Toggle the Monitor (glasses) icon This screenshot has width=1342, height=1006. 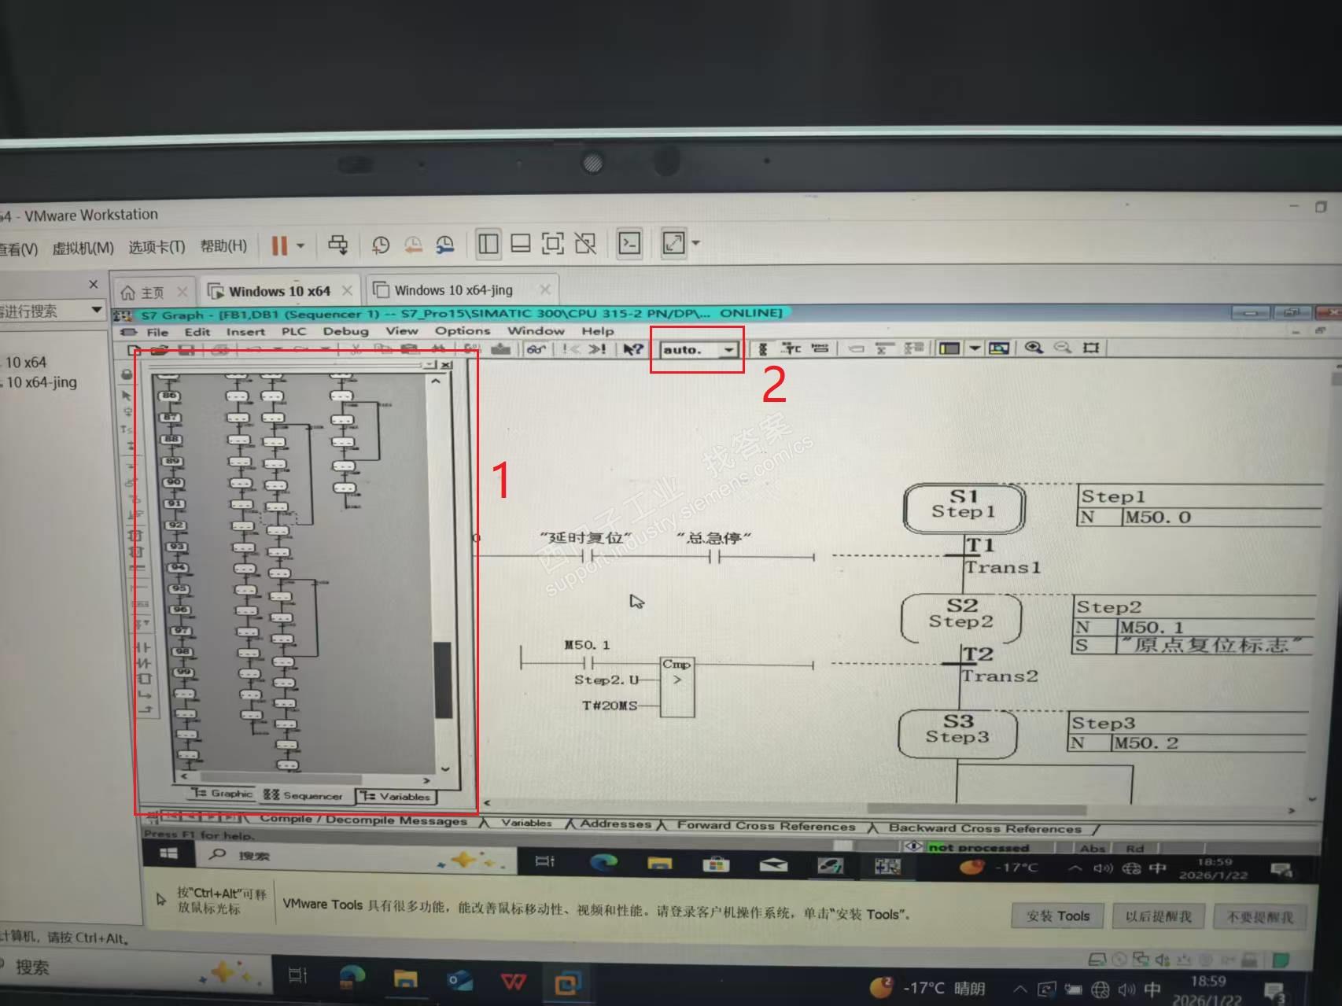click(536, 349)
